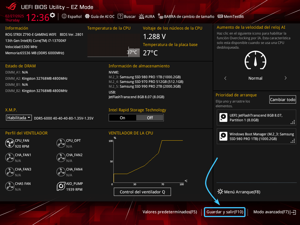Click DIMM_A2 Kingston 32768MB entry

36,79
